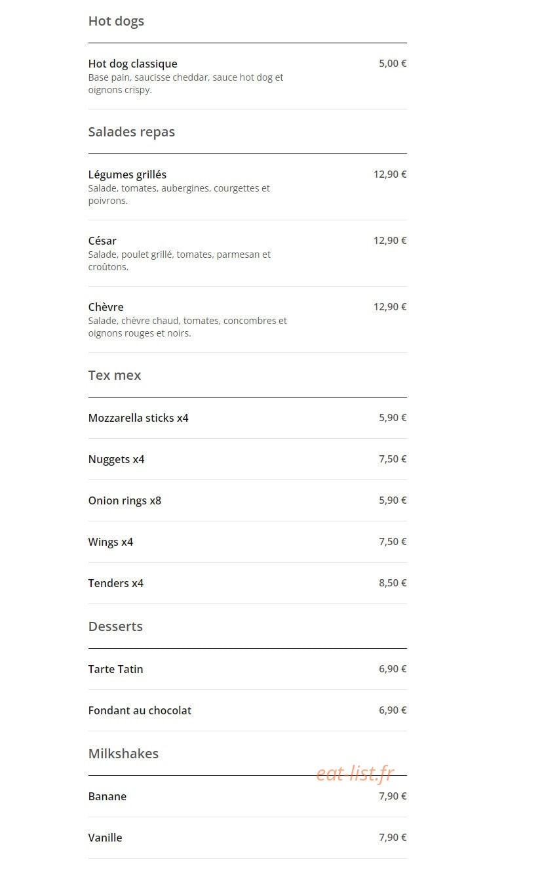Click the Wings x4 item
The image size is (542, 875).
(x=247, y=542)
